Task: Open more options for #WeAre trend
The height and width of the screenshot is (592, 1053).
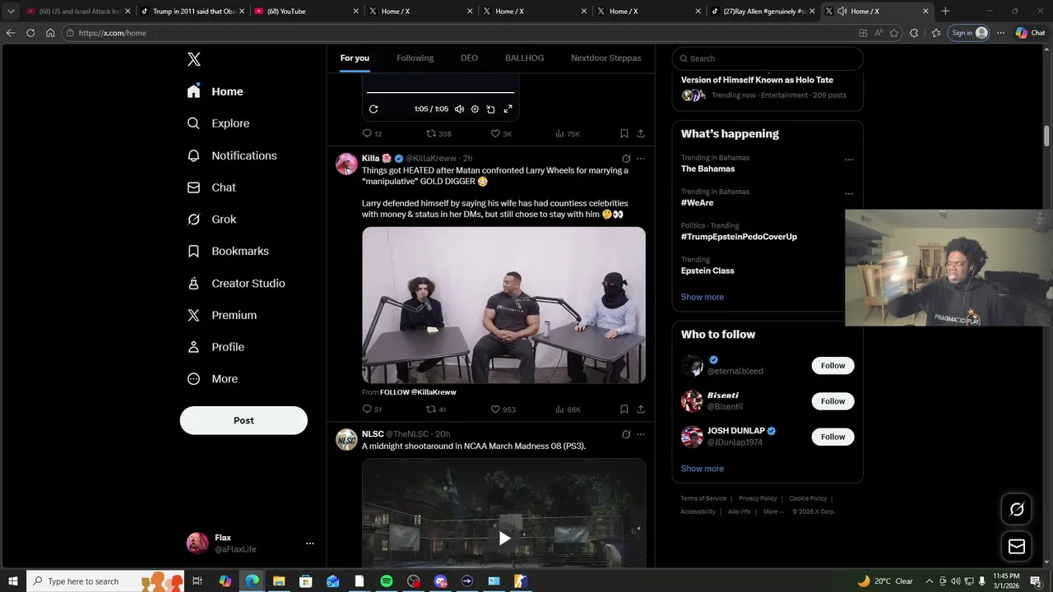Action: pyautogui.click(x=849, y=194)
